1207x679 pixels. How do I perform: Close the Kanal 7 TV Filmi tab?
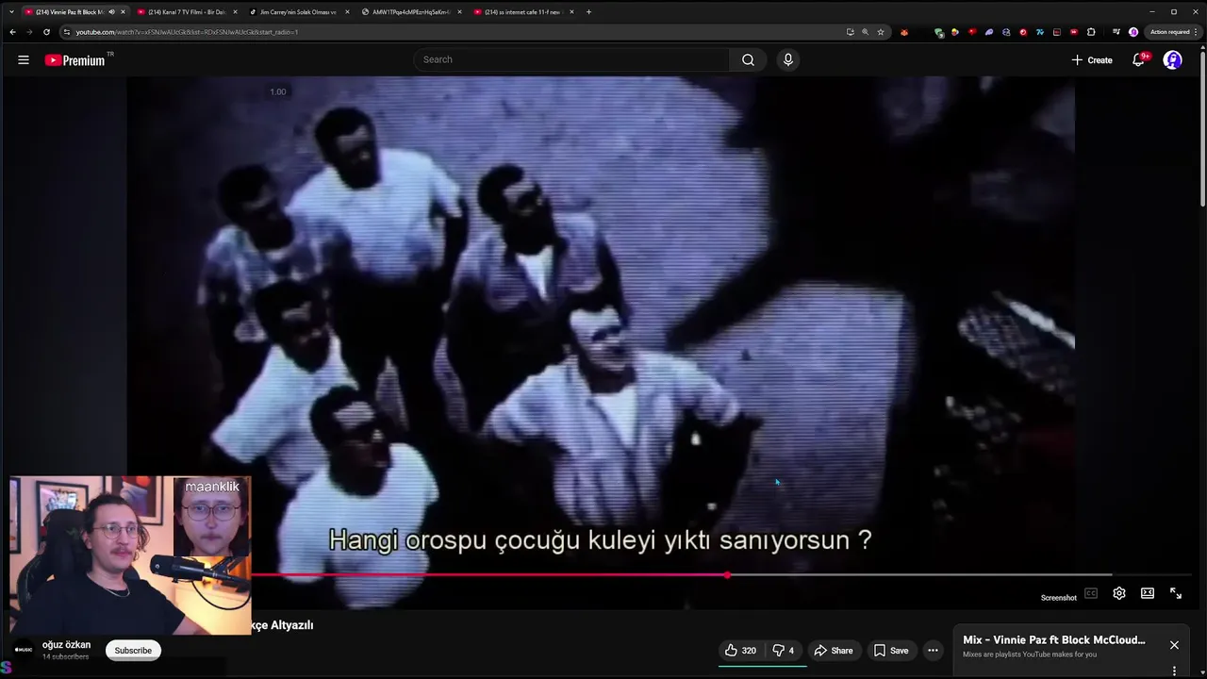click(x=235, y=12)
